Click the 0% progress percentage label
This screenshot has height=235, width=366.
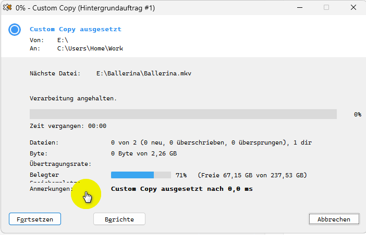tap(357, 114)
